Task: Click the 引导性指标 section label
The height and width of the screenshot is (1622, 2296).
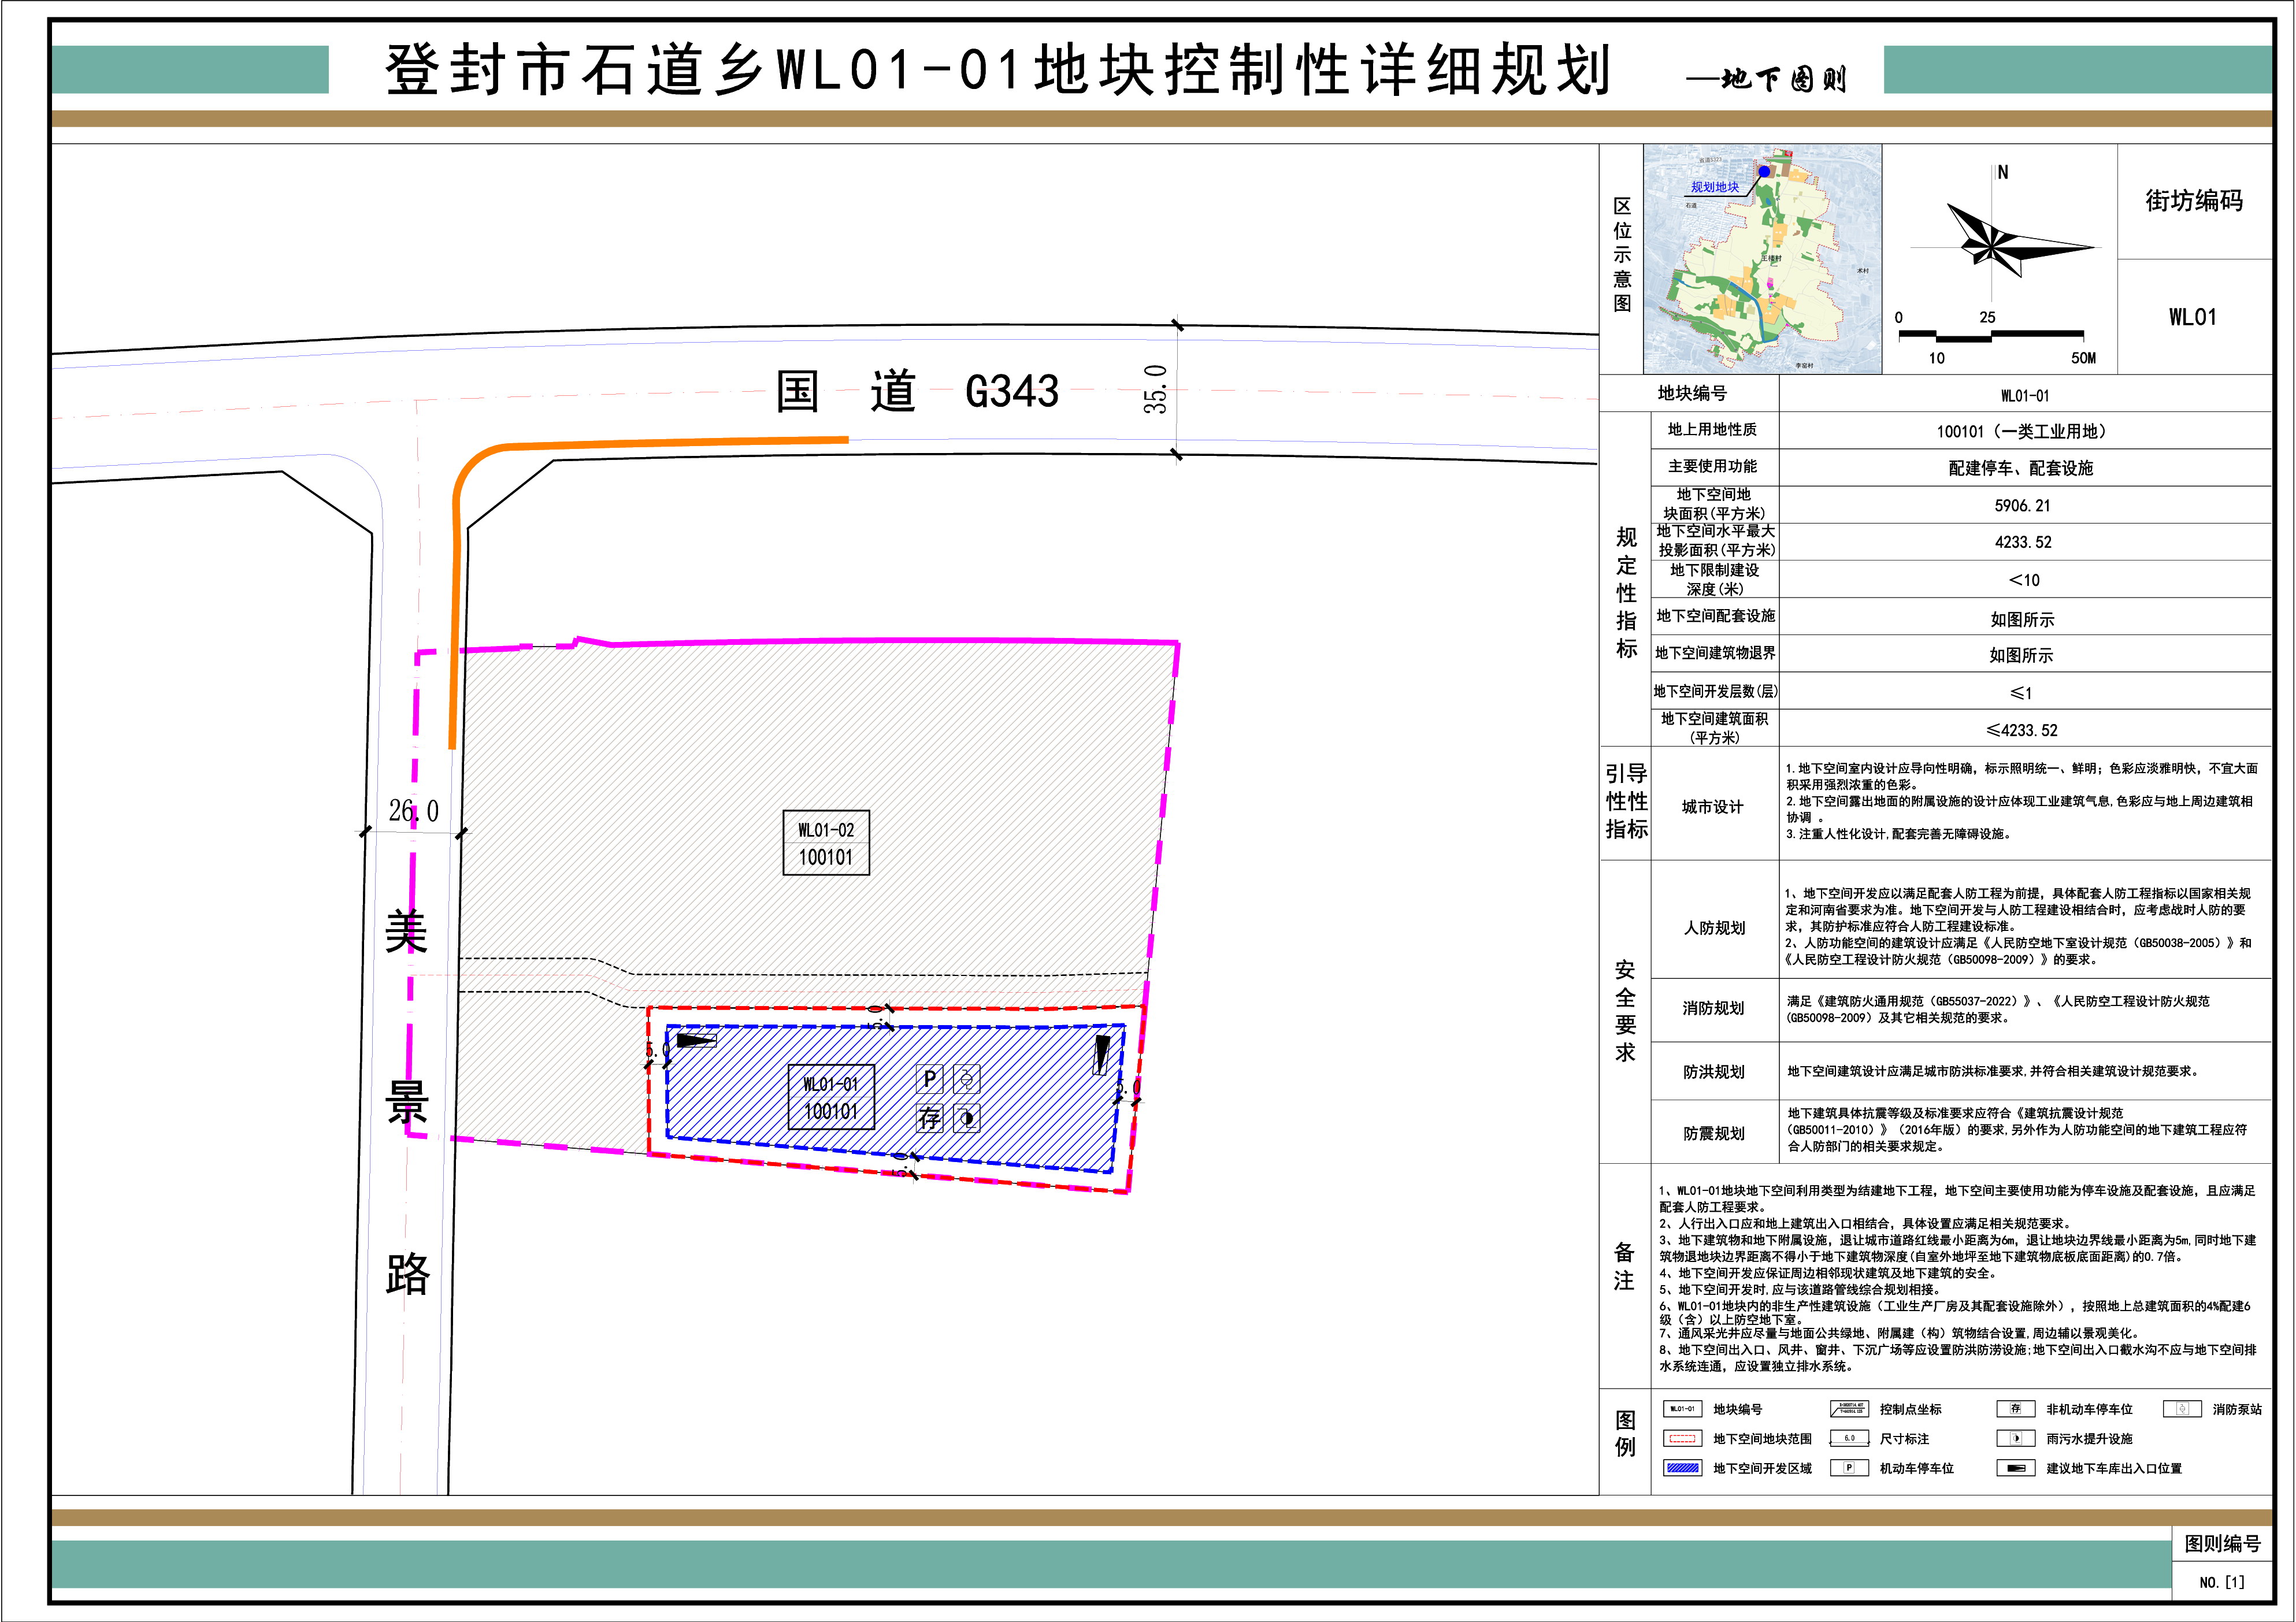Action: [1626, 801]
